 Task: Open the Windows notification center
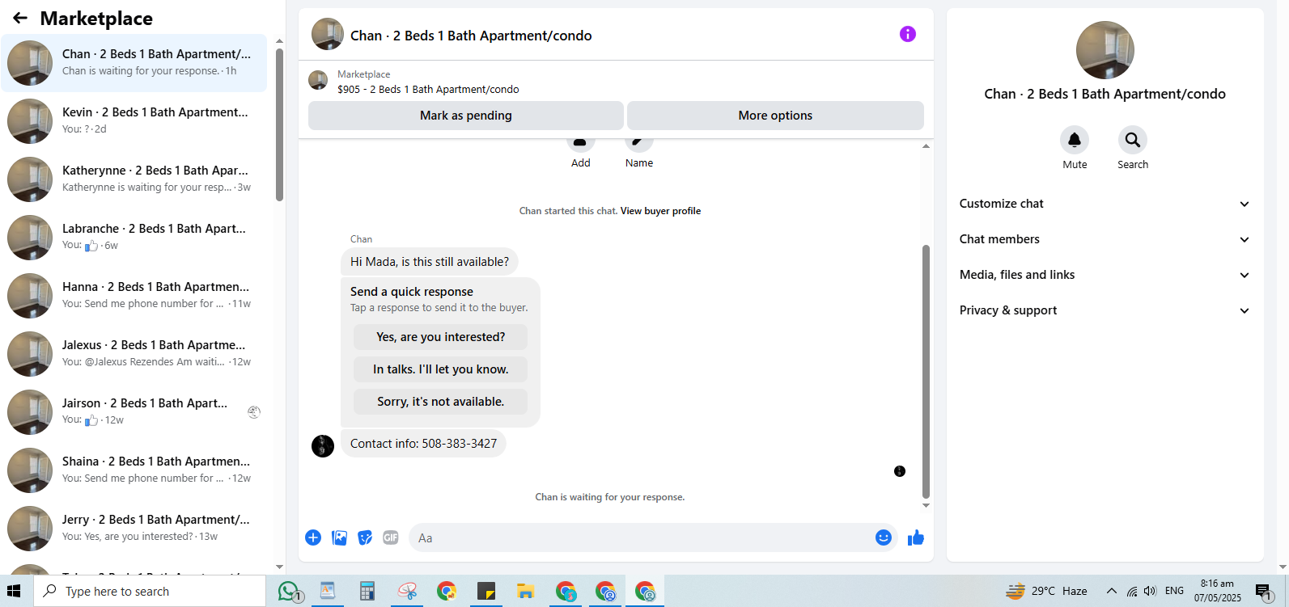pos(1264,592)
